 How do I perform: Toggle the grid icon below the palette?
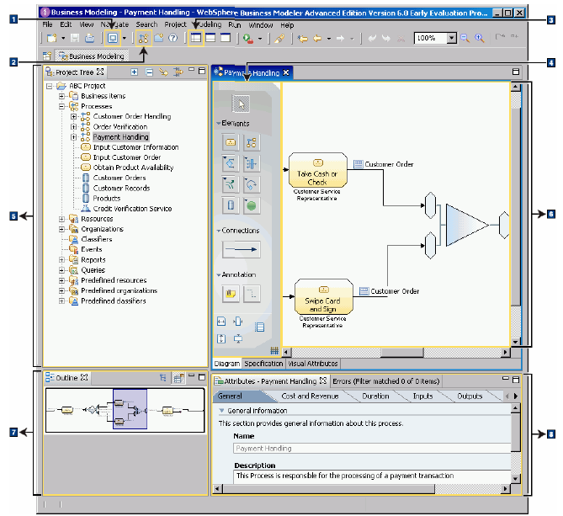coord(274,350)
